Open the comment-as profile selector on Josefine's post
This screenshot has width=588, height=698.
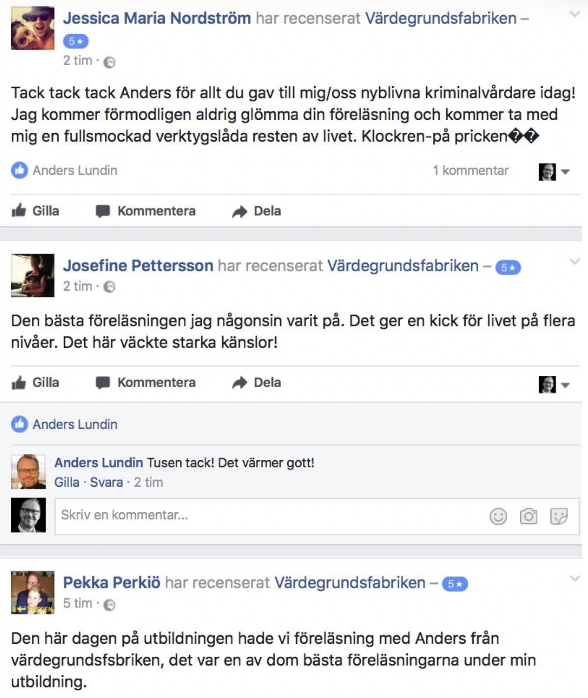(554, 384)
